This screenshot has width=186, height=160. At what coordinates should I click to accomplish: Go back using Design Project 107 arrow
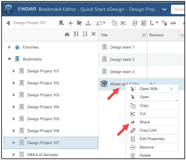(x=8, y=23)
